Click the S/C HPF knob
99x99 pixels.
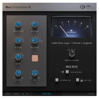coord(18,74)
